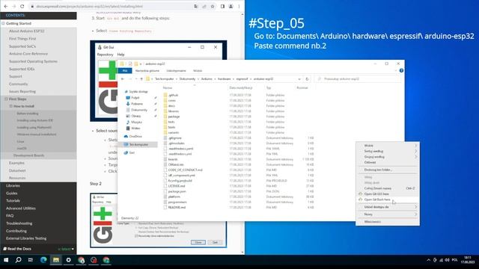Collapse the How to Install docs entry
479x269 pixels.
pyautogui.click(x=10, y=106)
